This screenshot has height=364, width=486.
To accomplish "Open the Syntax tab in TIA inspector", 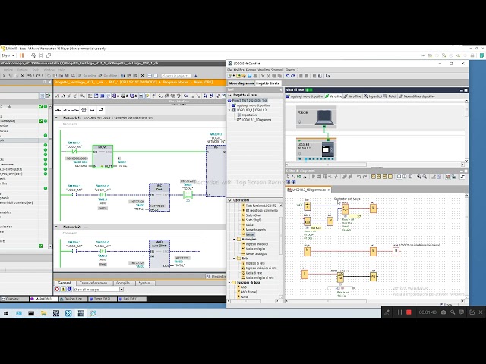I will (144, 283).
